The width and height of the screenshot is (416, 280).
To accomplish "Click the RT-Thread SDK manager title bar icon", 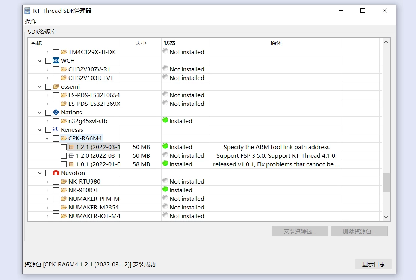I will 27,11.
